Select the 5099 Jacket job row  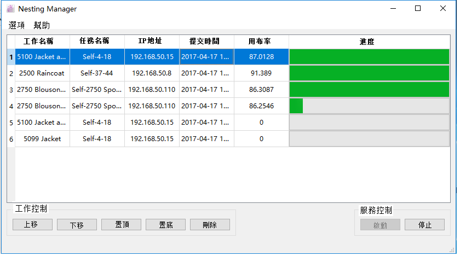[42, 139]
